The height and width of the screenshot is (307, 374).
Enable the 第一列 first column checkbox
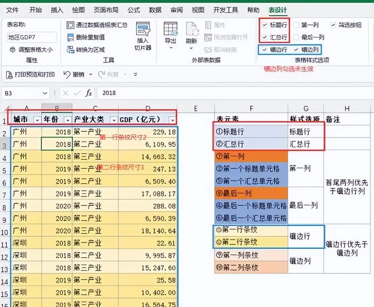coord(296,25)
